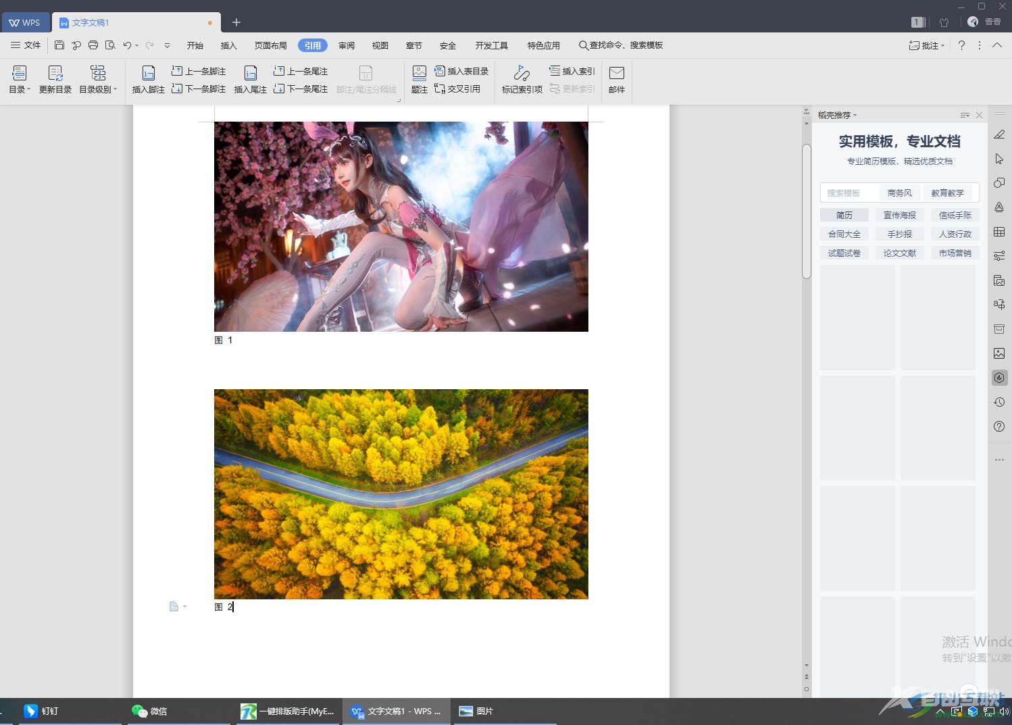The width and height of the screenshot is (1012, 725).
Task: Switch to the 页面布局 ribbon tab
Action: point(271,45)
